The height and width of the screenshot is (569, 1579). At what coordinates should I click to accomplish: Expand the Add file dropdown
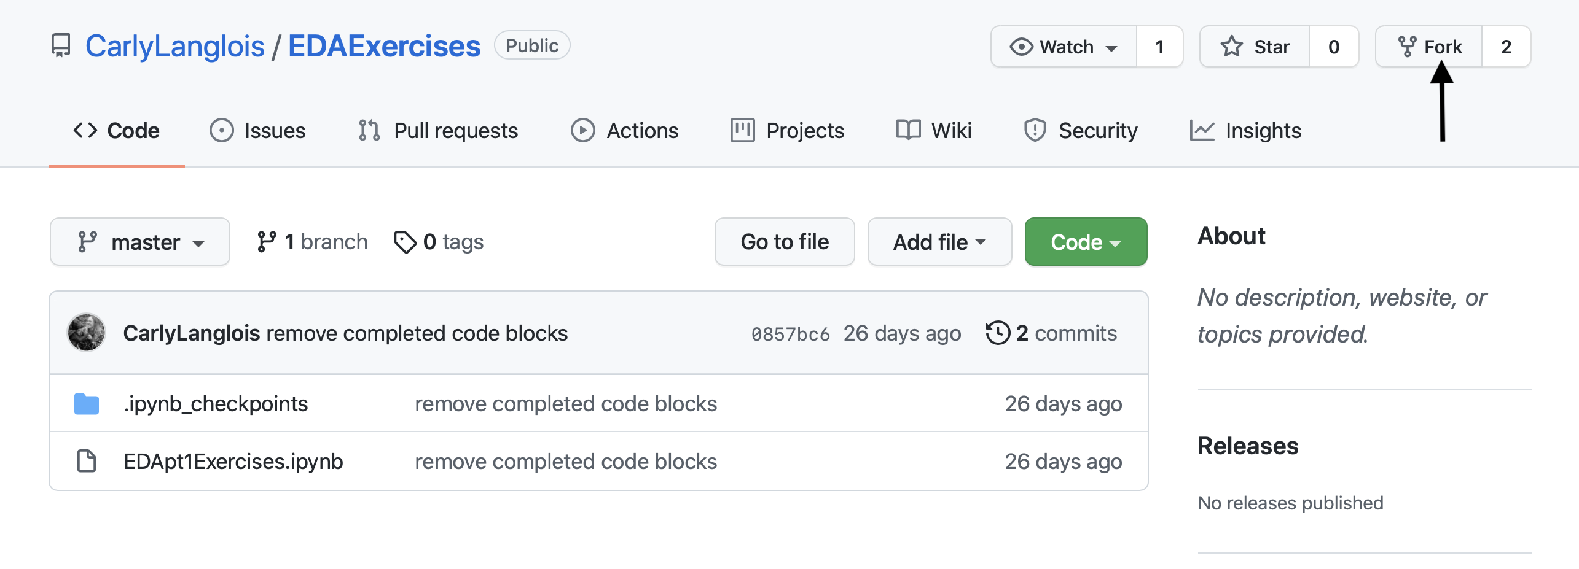tap(939, 242)
